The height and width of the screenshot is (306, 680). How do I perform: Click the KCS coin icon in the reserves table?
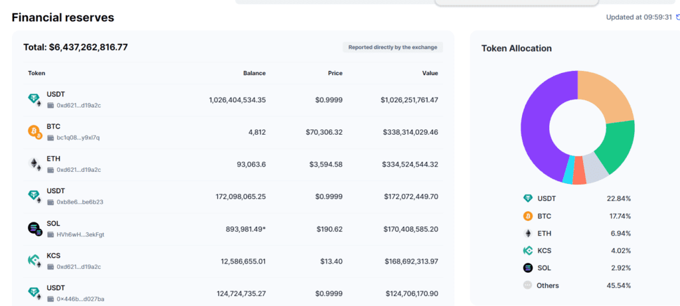tap(35, 261)
